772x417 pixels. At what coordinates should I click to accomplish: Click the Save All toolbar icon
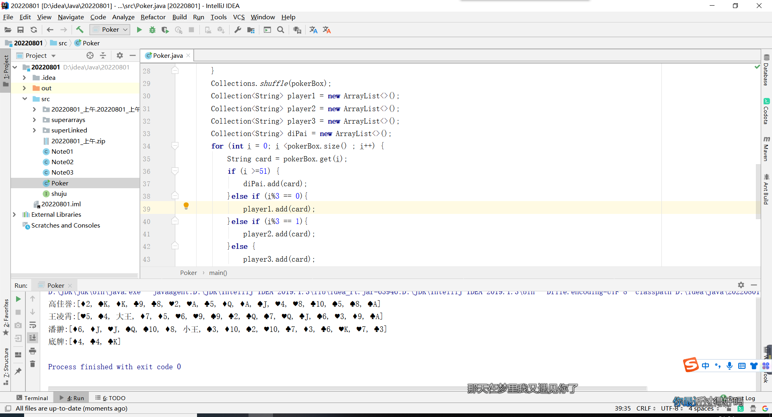[21, 30]
